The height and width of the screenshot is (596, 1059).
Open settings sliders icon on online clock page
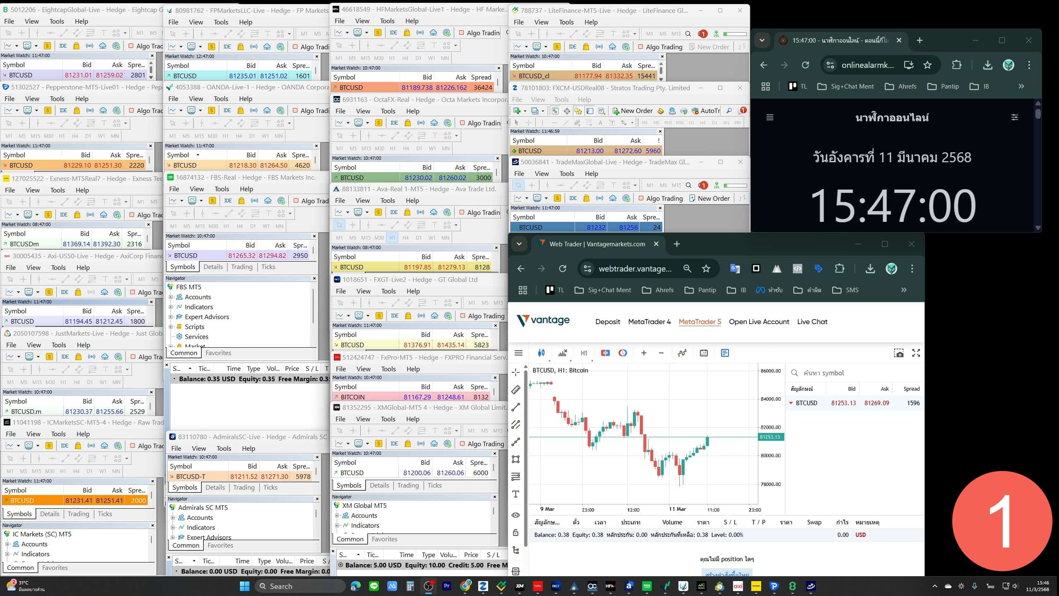pos(1015,118)
